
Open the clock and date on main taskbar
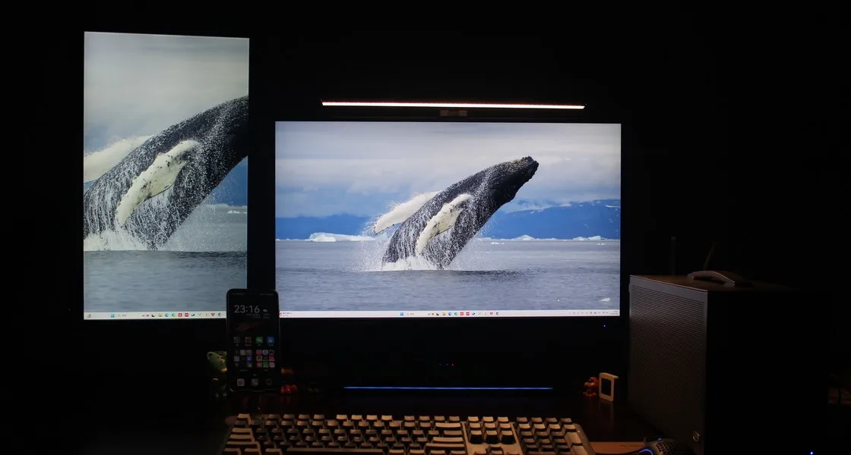tap(609, 313)
